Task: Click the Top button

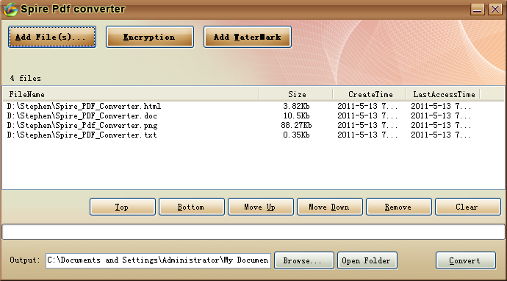Action: (x=123, y=207)
